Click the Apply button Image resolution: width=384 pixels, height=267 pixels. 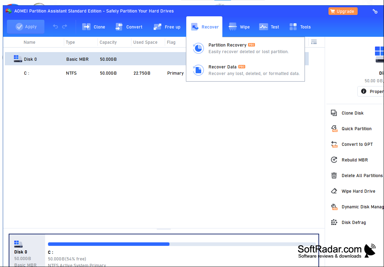[26, 27]
